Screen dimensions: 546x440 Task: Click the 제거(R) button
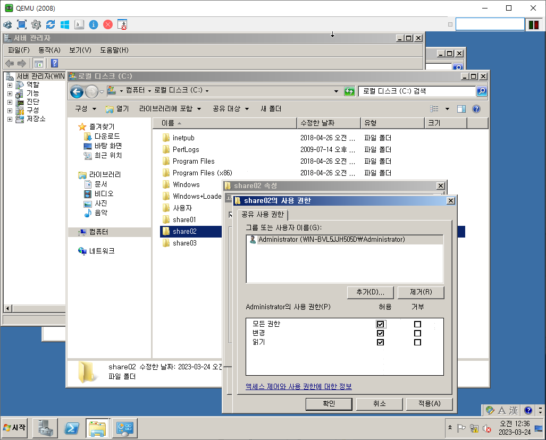[421, 292]
